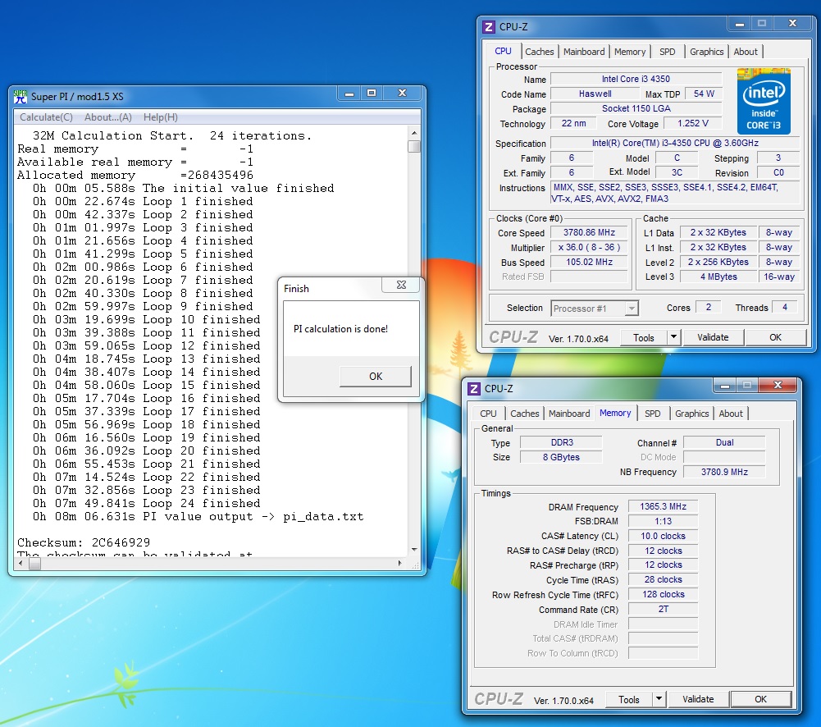Open the Calculate(C) menu in Super PI
Screen dimensions: 821x727
pos(46,117)
